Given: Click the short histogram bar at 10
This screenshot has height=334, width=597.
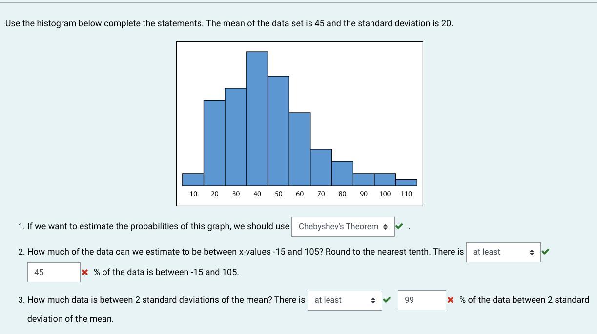Looking at the screenshot, I should (193, 179).
